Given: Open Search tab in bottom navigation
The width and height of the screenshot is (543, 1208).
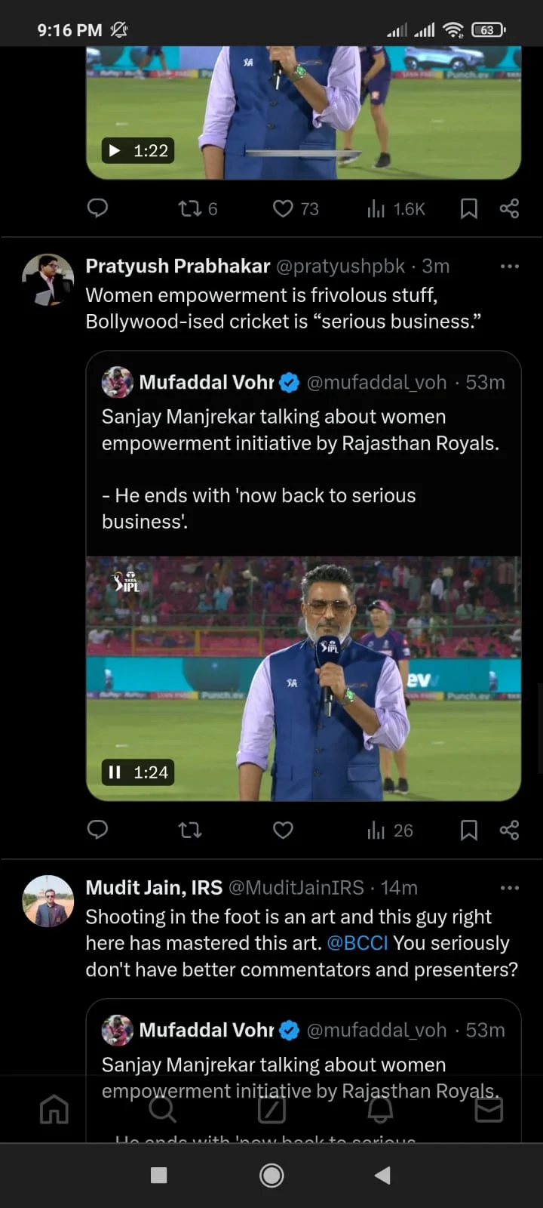Looking at the screenshot, I should [x=162, y=1109].
